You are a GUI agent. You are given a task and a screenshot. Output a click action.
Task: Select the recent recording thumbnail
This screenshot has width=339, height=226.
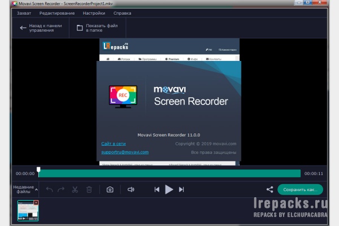click(28, 211)
